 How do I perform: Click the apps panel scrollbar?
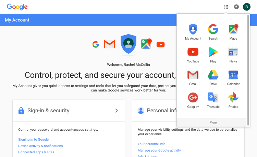(x=248, y=70)
